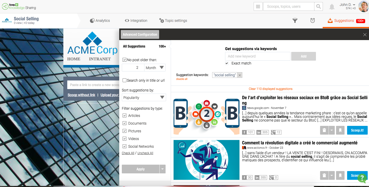Click the Check All link
Image resolution: width=369 pixels, height=187 pixels.
pyautogui.click(x=128, y=153)
